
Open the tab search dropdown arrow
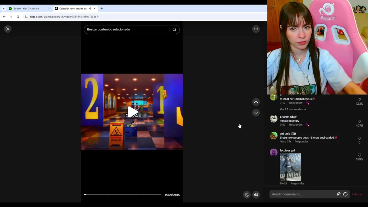pos(4,9)
